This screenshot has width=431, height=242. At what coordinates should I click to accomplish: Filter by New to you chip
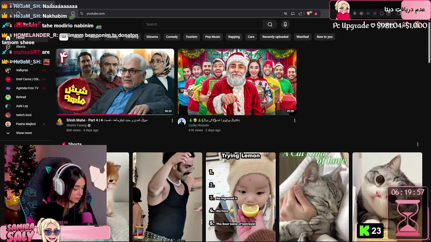[325, 37]
